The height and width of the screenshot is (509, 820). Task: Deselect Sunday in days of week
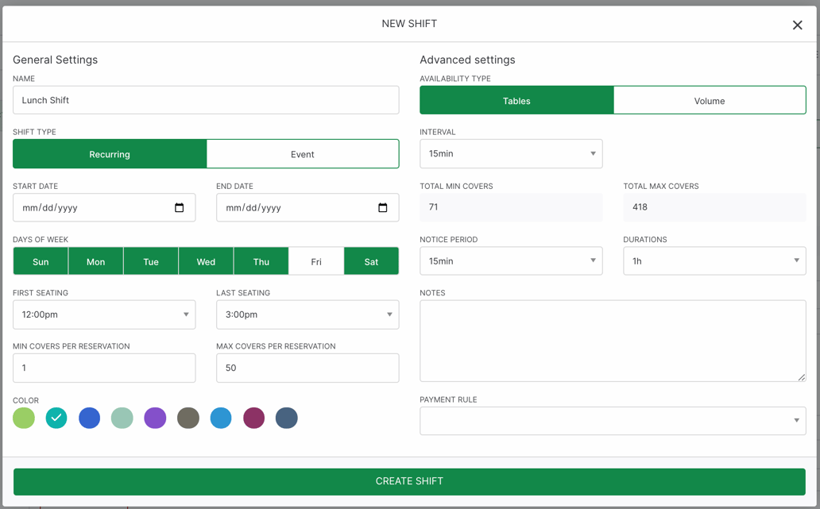pyautogui.click(x=41, y=261)
